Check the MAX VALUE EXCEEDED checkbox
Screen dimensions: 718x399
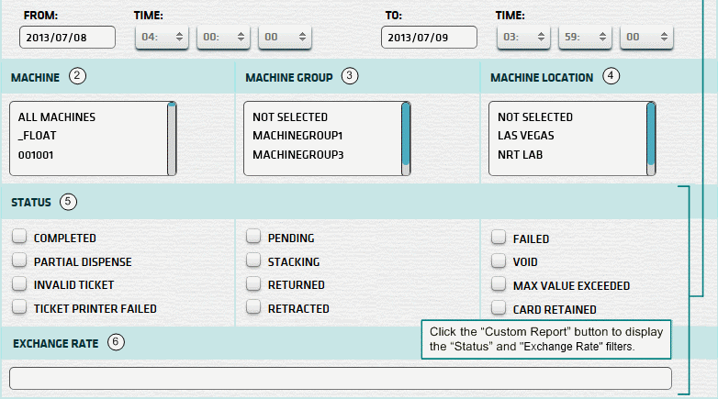[x=499, y=284]
